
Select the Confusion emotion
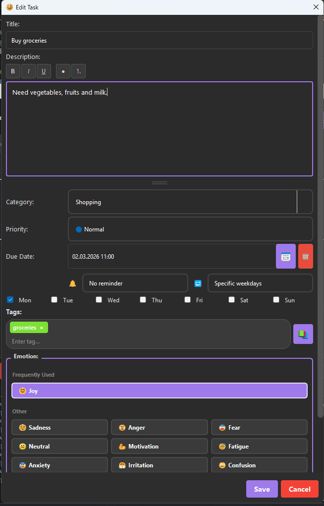[x=259, y=465]
